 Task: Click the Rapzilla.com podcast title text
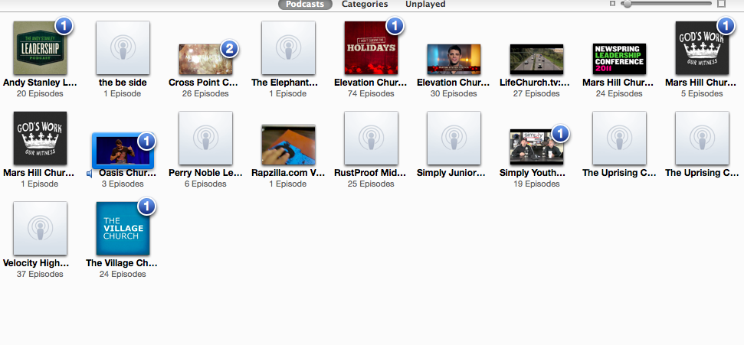tap(288, 173)
